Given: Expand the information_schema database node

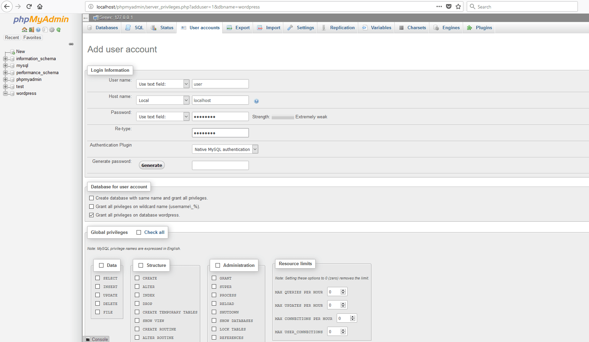Looking at the screenshot, I should [x=5, y=59].
